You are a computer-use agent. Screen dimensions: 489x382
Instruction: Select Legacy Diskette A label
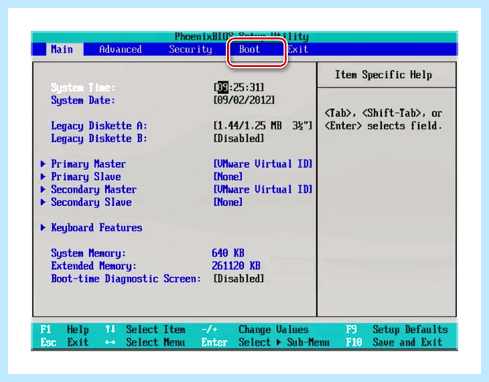pos(99,125)
